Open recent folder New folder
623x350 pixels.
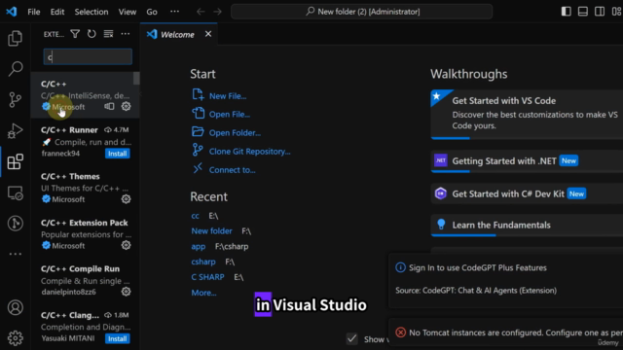211,231
